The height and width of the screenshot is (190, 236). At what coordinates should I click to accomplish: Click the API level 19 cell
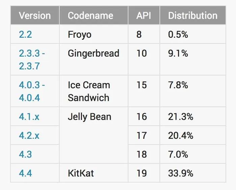[144, 173]
